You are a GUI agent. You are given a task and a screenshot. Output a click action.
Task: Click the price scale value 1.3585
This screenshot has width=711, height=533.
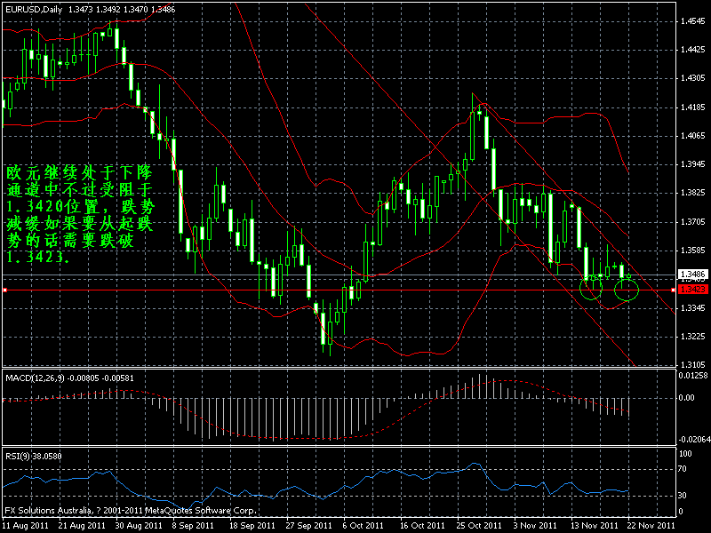tap(693, 251)
